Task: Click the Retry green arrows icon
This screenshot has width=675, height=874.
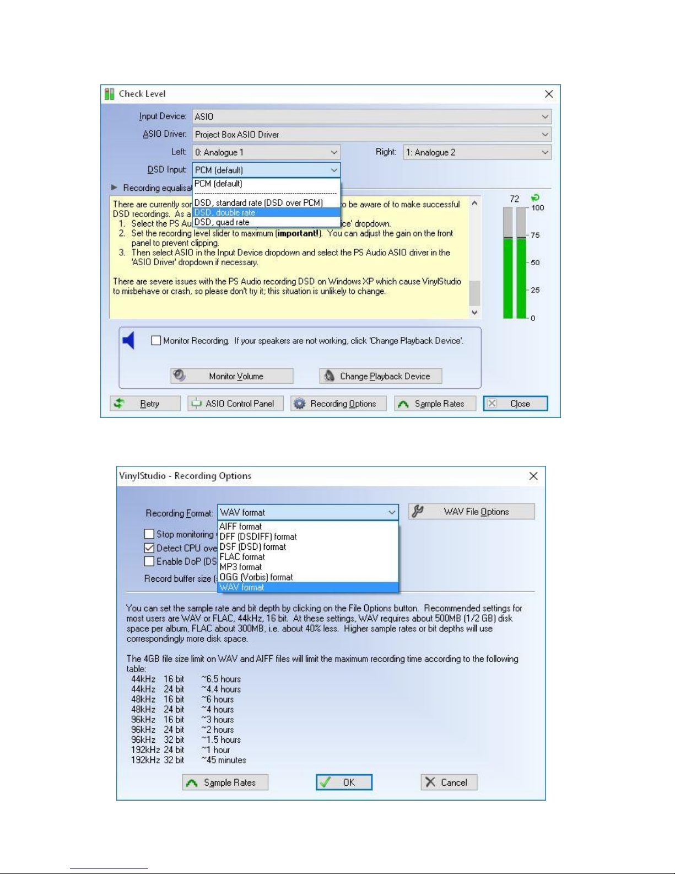Action: pyautogui.click(x=119, y=404)
